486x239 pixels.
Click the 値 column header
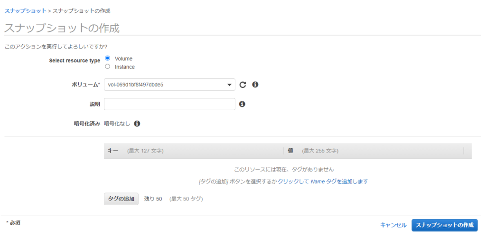point(290,151)
